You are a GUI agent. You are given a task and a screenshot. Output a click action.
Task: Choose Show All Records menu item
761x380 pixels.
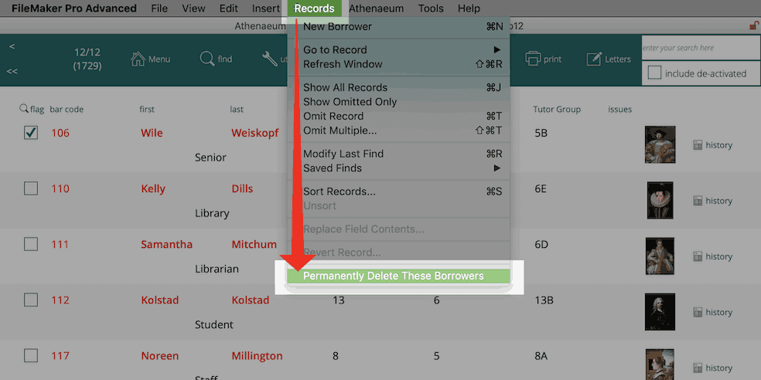click(x=345, y=87)
